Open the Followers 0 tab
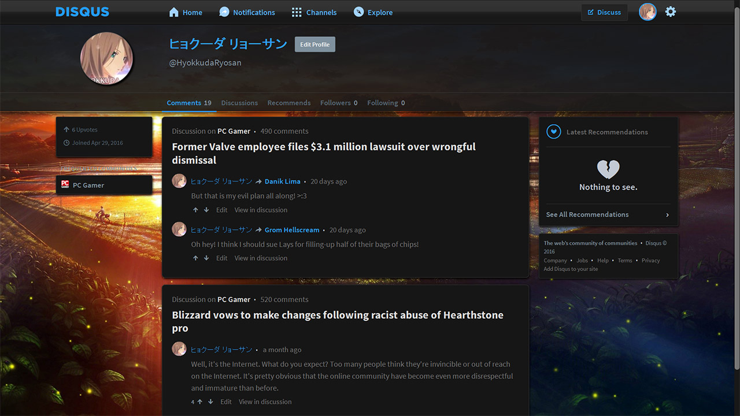 click(339, 103)
